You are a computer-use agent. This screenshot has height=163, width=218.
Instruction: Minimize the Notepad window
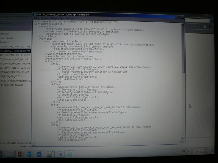(176, 17)
